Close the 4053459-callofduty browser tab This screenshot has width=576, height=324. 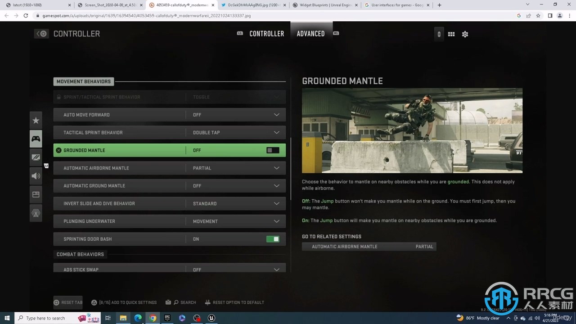click(x=212, y=5)
